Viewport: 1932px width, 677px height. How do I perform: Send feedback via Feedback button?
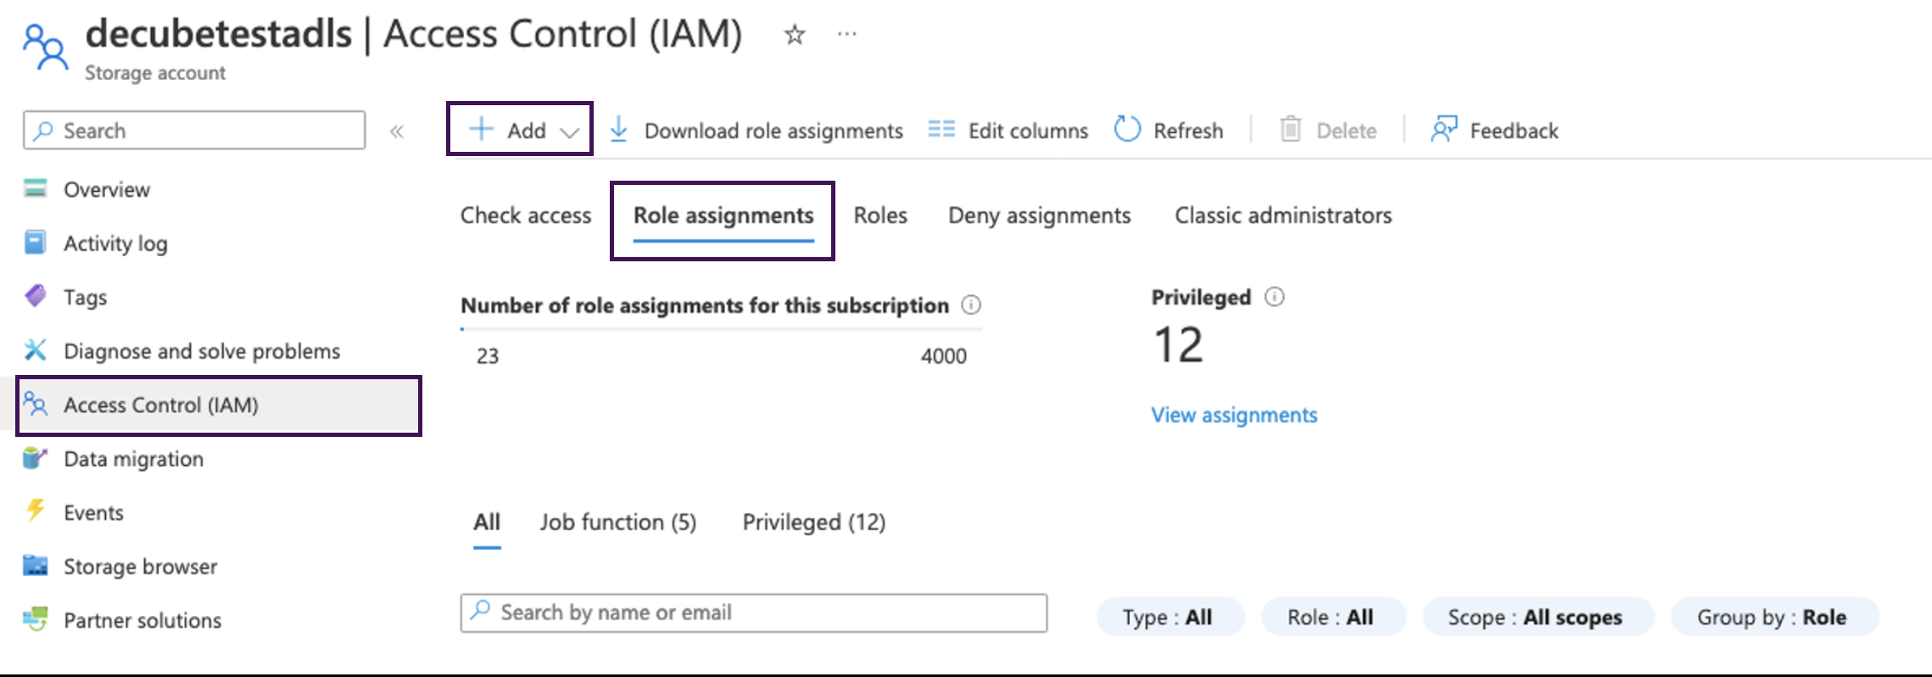tap(1494, 131)
